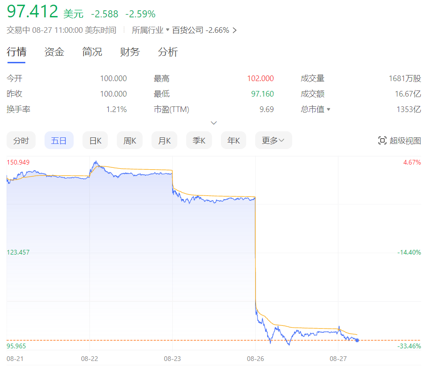Click the 交易中 08-27 11:00:00 status text
The width and height of the screenshot is (431, 368).
61,30
